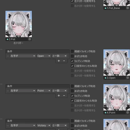This screenshot has height=130, width=130.
Task: Click the list handle left of the Victory 条件 block
Action: (x=1, y=119)
